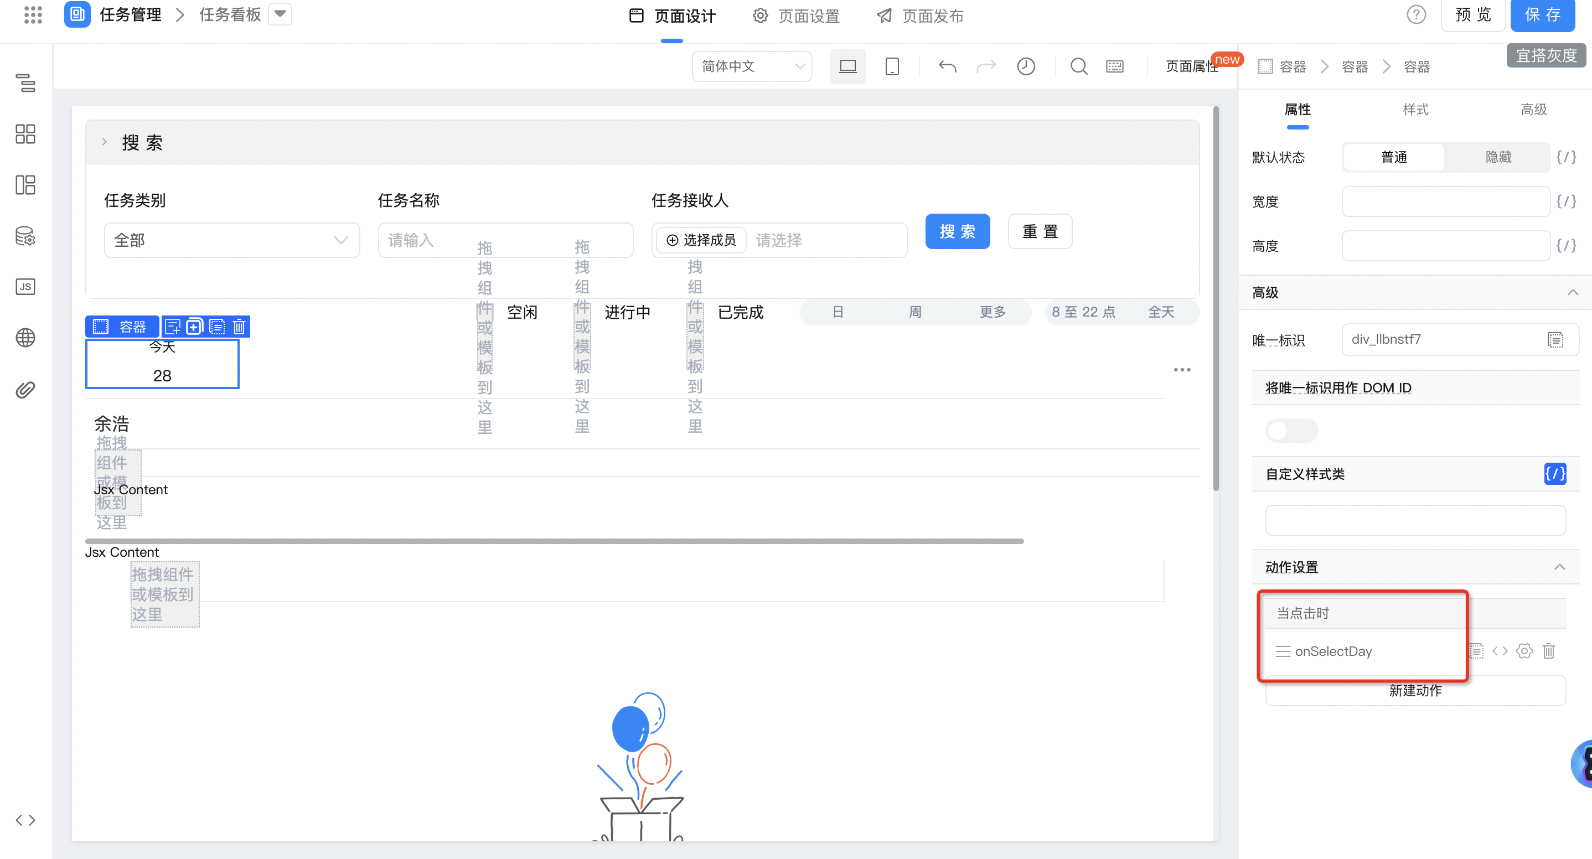Bind variable for 宽度 braces icon
Image resolution: width=1592 pixels, height=859 pixels.
pos(1566,201)
